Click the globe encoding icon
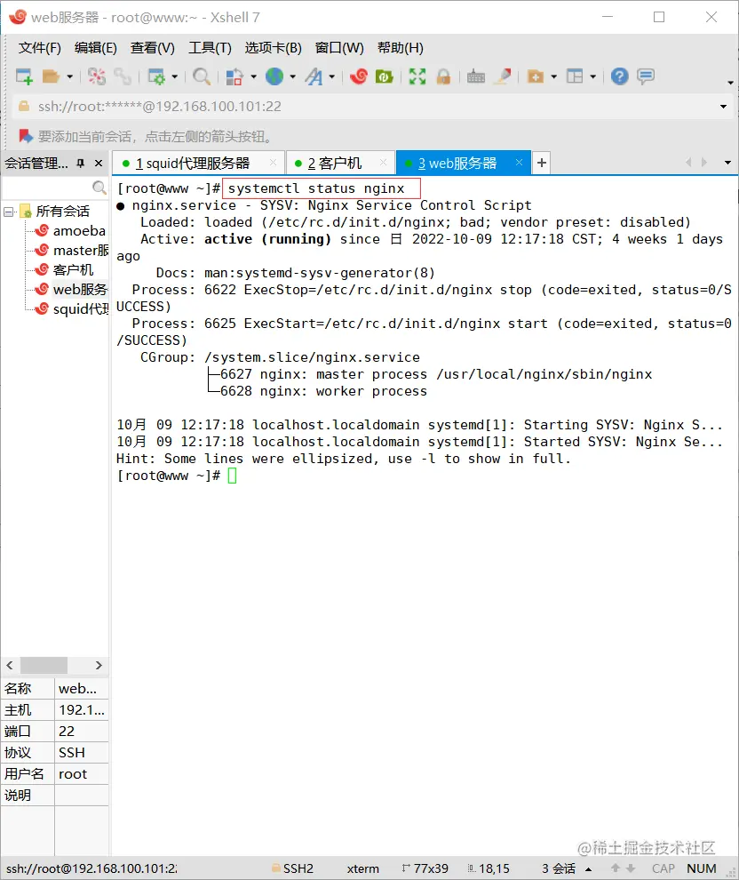739x880 pixels. (274, 76)
